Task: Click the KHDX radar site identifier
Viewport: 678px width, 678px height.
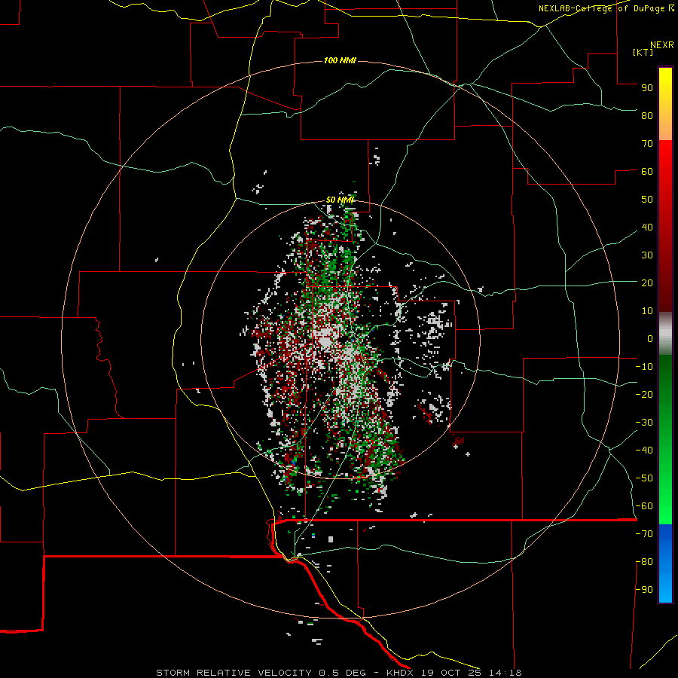Action: point(400,673)
